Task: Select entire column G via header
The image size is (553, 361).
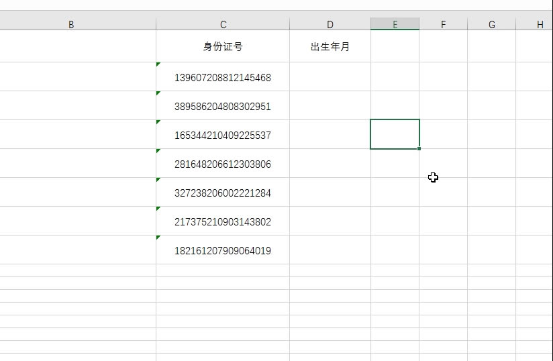Action: (x=491, y=24)
